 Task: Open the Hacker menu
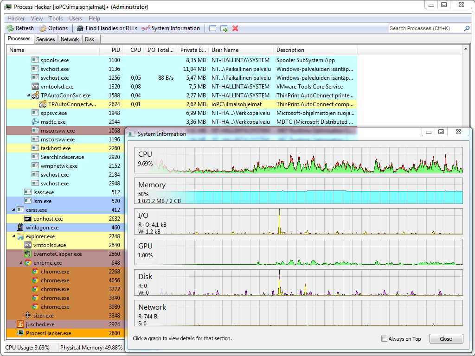[16, 19]
